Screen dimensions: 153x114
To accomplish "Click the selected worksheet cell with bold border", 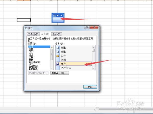I will 24,20.
